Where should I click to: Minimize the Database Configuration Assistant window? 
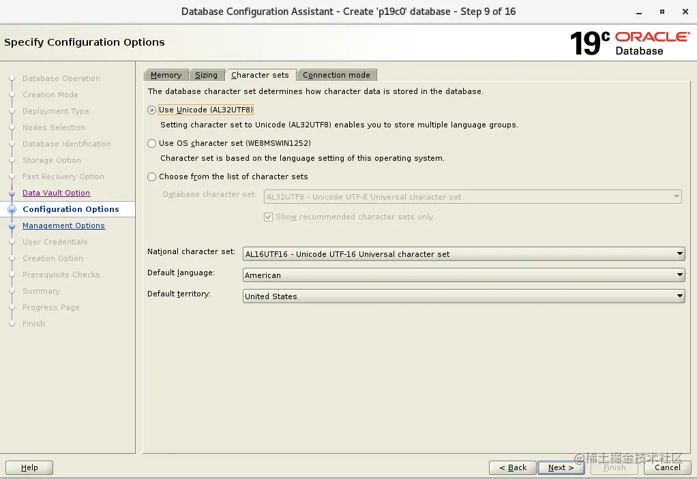[x=639, y=12]
